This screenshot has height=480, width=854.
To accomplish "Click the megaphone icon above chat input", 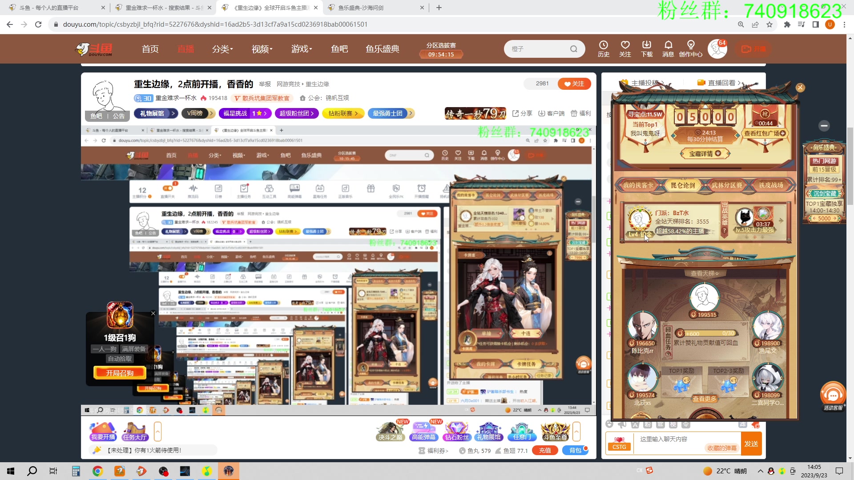I will coord(622,424).
